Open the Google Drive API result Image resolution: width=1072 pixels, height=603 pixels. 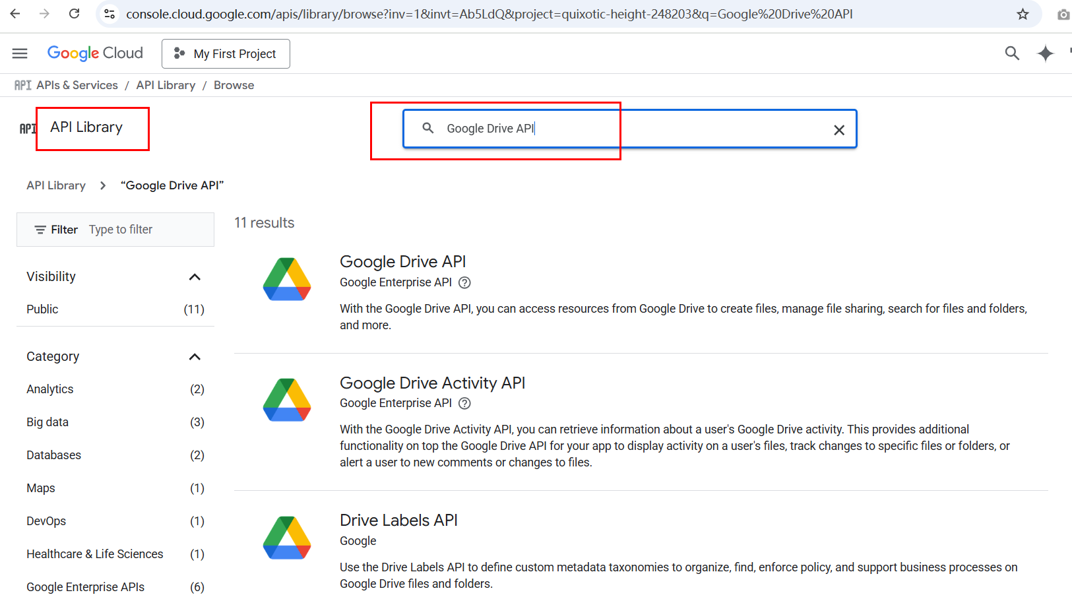click(402, 261)
